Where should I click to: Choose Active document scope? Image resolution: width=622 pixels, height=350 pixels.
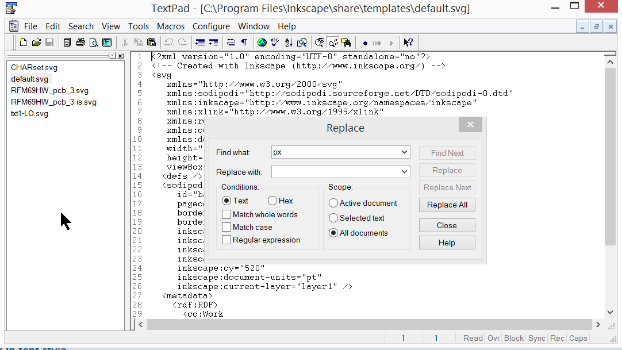333,203
